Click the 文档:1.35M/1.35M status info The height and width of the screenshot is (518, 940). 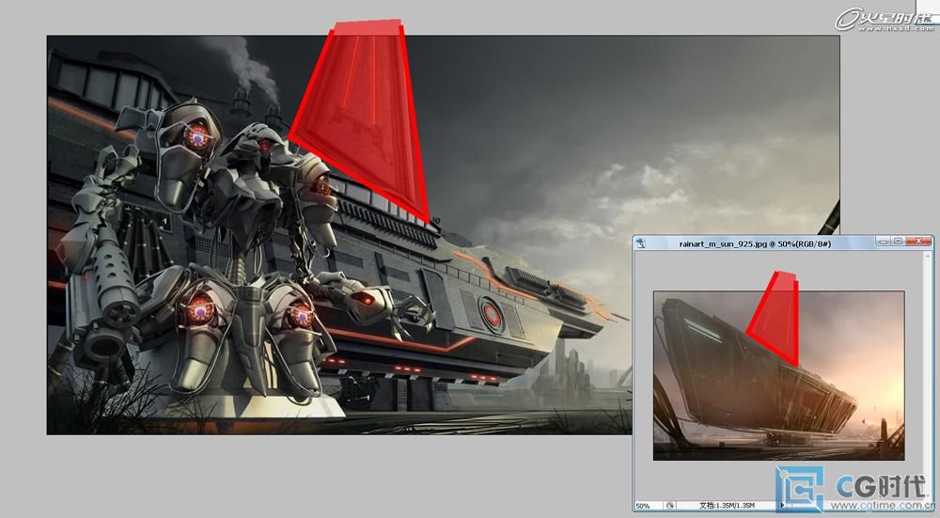[x=727, y=506]
